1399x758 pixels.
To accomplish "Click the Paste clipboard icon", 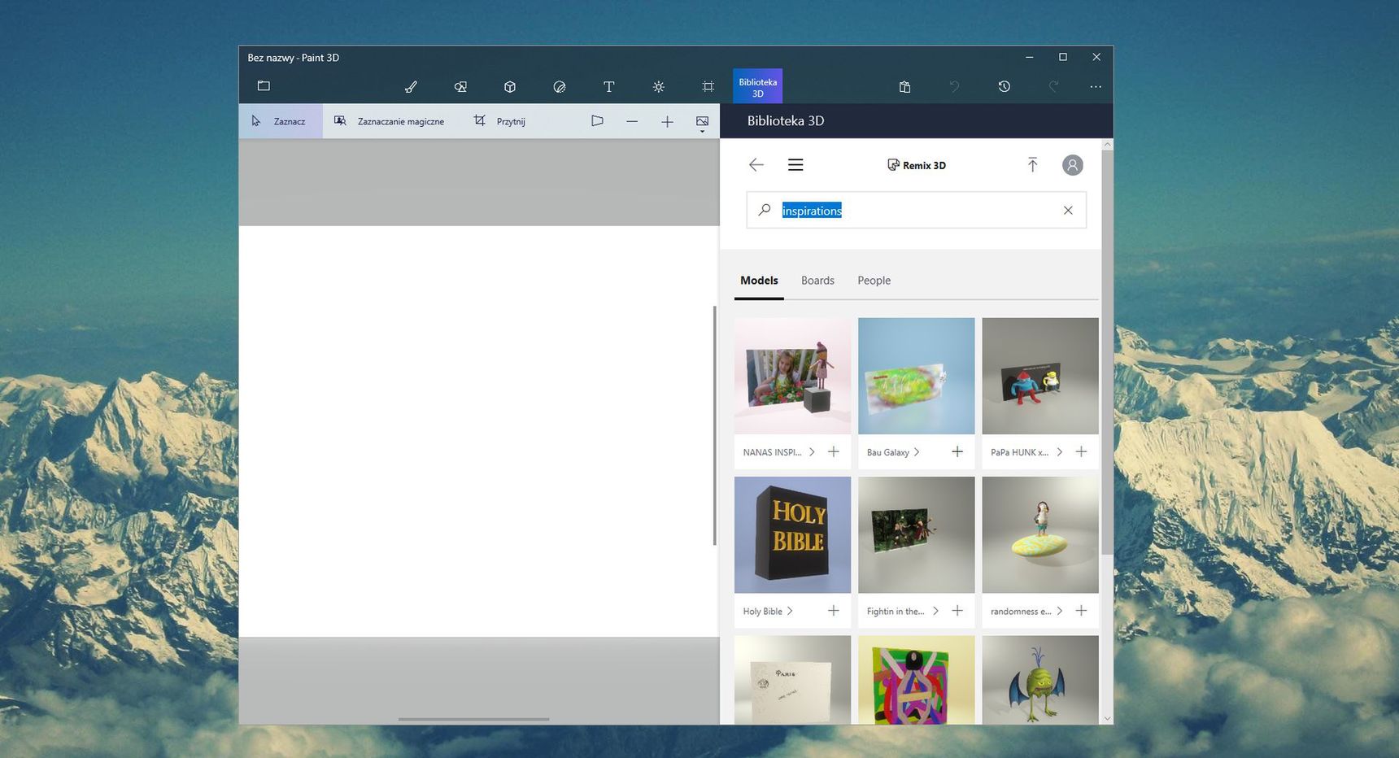I will tap(904, 86).
